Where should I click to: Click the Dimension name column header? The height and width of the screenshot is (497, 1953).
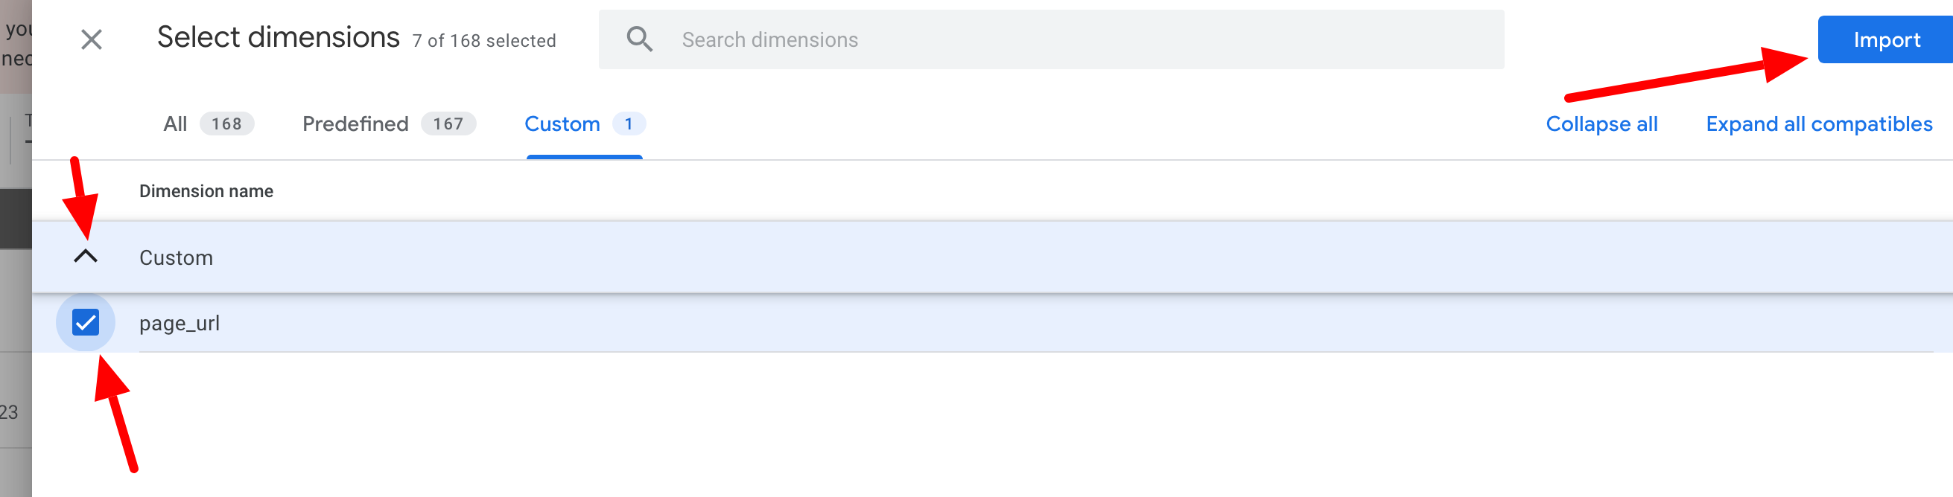(206, 191)
